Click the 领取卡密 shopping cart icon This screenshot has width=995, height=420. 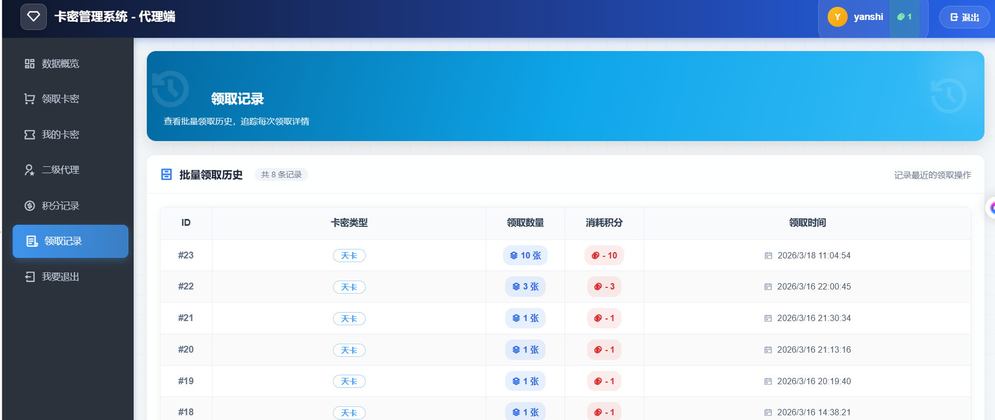tap(29, 99)
